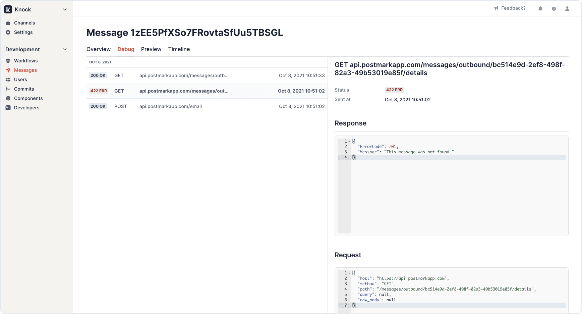Click the Feedback? link
Viewport: 582px width, 314px height.
point(510,8)
